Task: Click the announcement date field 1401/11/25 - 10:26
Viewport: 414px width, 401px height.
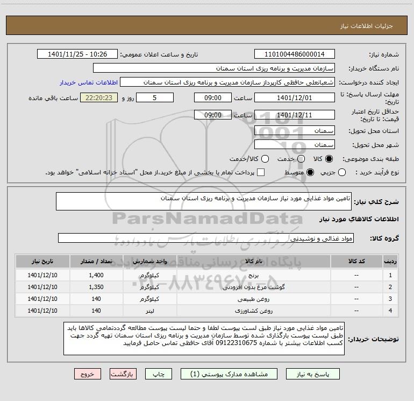Action: click(77, 54)
